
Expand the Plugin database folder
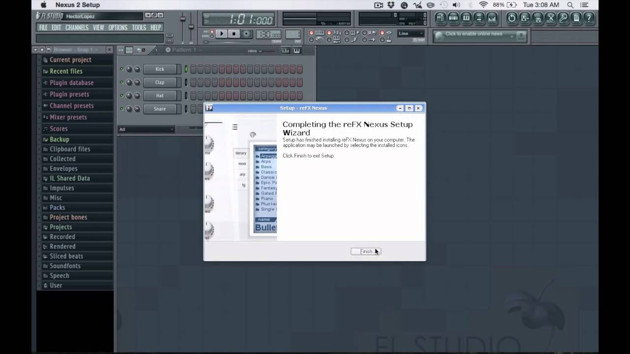coord(71,83)
